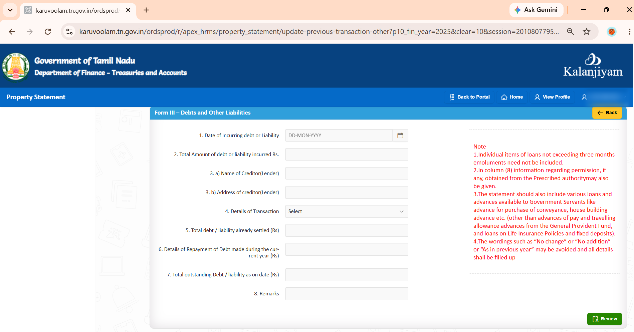Screen dimensions: 634x332
Task: Open a new browser tab
Action: [x=146, y=10]
